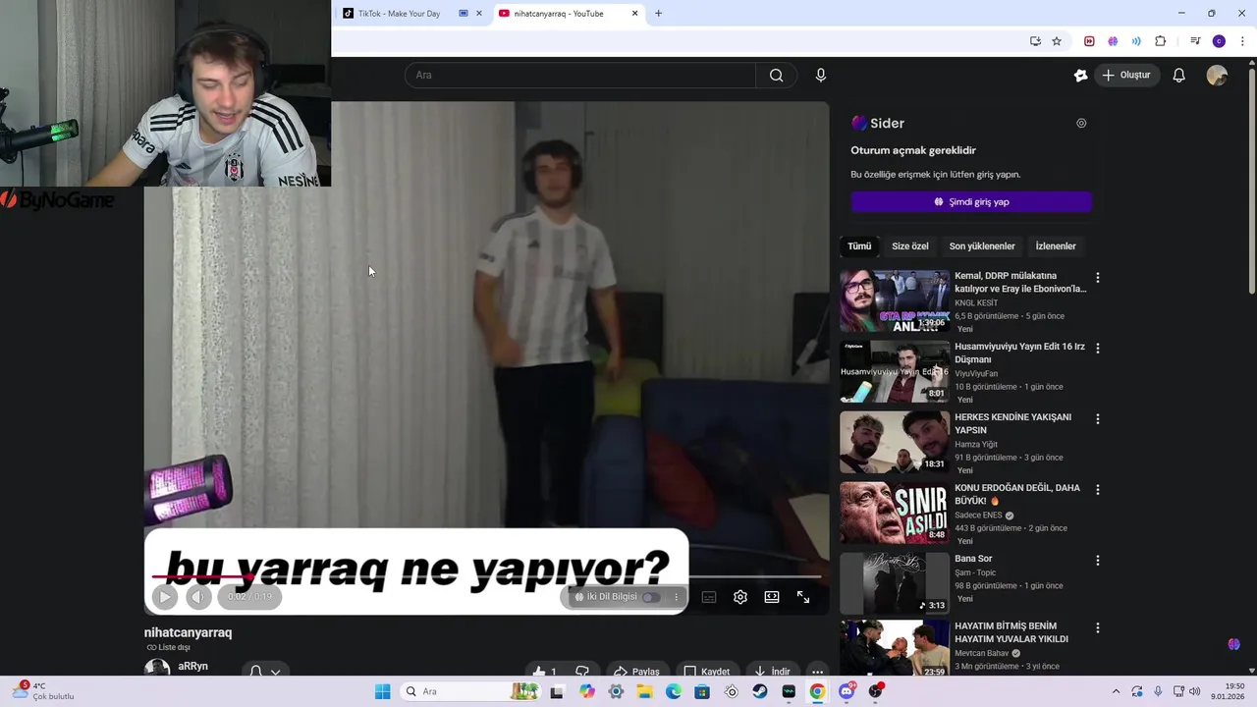Viewport: 1257px width, 707px height.
Task: Click the Paylaş share button
Action: point(635,672)
